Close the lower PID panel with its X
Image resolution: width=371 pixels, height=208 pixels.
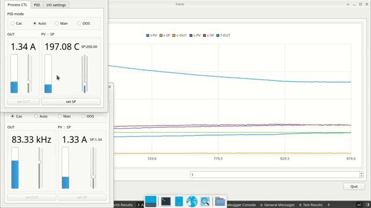[x=110, y=87]
